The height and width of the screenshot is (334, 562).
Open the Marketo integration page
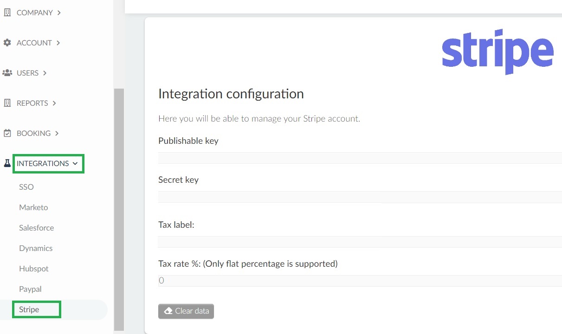click(33, 207)
